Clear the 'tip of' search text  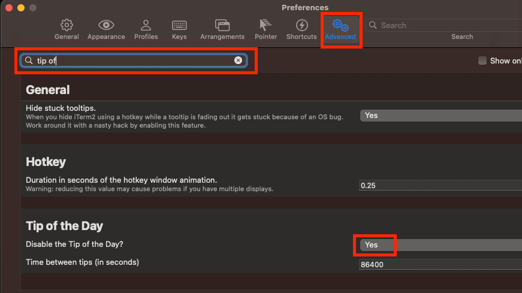[x=238, y=61]
